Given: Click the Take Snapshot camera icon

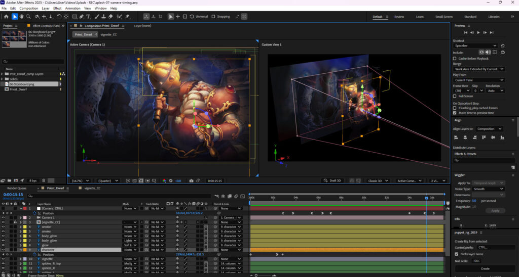Looking at the screenshot, I should (x=191, y=180).
